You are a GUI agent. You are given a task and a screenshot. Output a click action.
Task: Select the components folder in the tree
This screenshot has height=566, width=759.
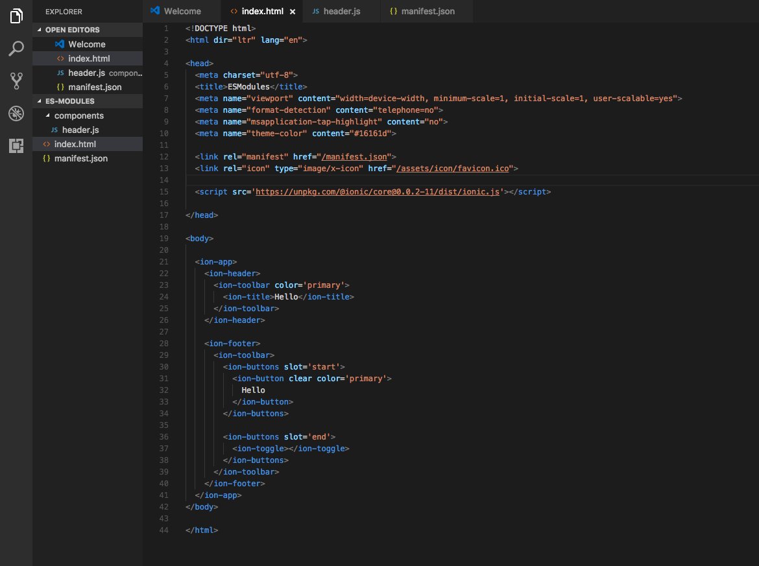pos(88,115)
